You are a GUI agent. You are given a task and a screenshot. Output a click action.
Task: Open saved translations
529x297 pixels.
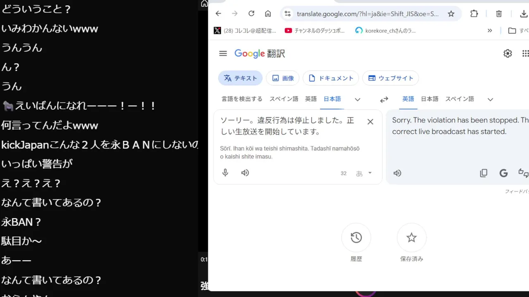click(412, 238)
